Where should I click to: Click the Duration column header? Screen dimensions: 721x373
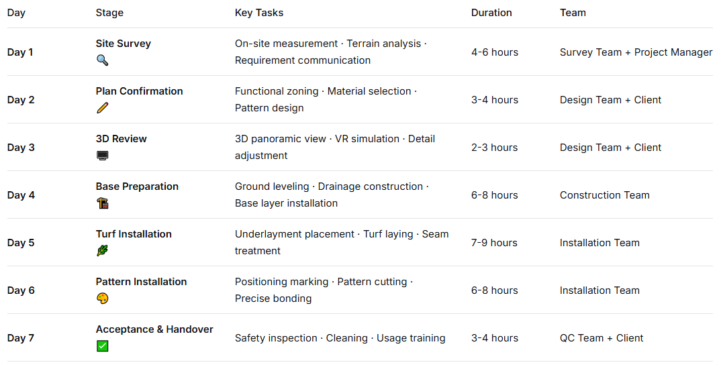(x=491, y=13)
